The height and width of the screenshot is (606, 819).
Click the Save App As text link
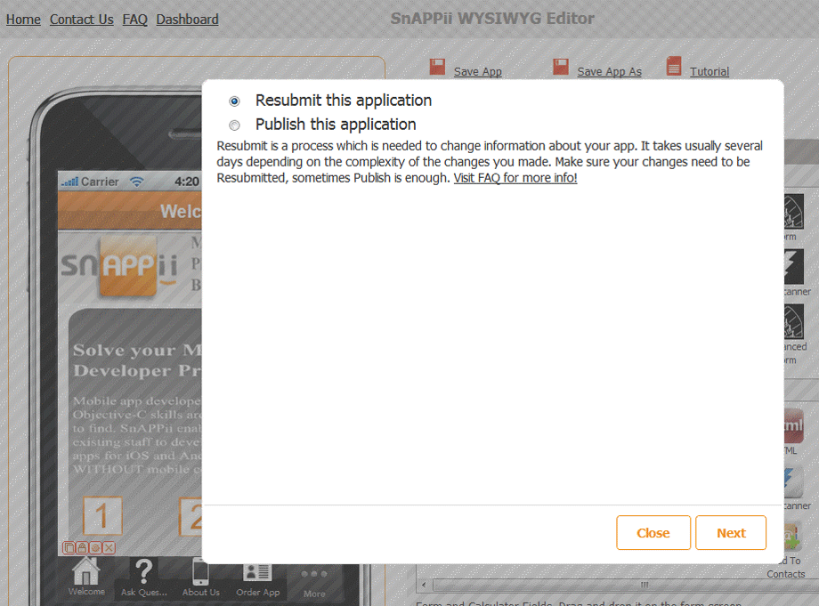(609, 71)
